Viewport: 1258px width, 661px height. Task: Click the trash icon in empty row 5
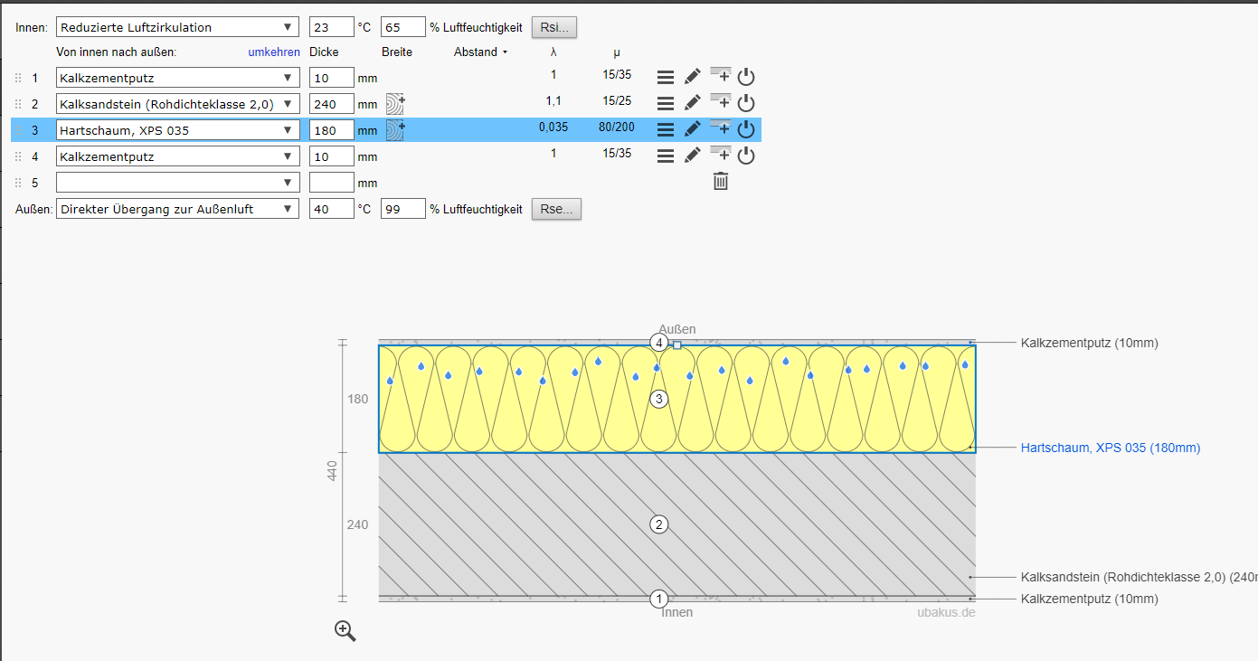point(720,182)
